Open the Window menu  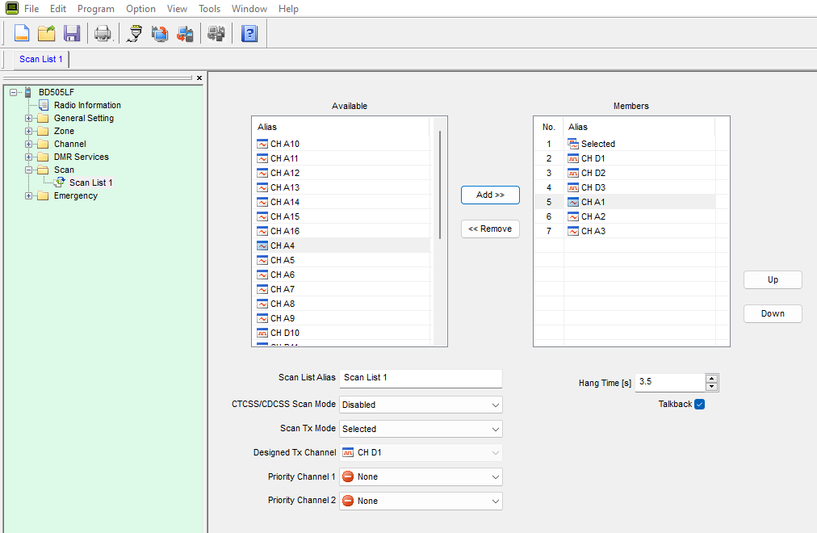point(249,9)
